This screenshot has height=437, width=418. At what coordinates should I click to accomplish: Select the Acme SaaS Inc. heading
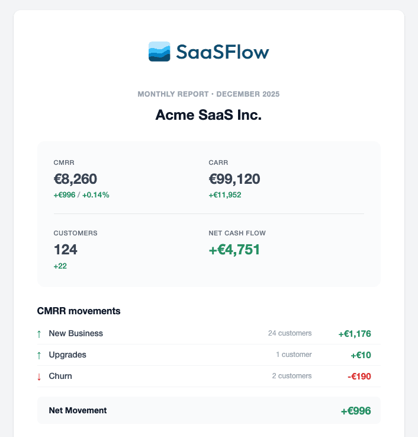coord(208,115)
